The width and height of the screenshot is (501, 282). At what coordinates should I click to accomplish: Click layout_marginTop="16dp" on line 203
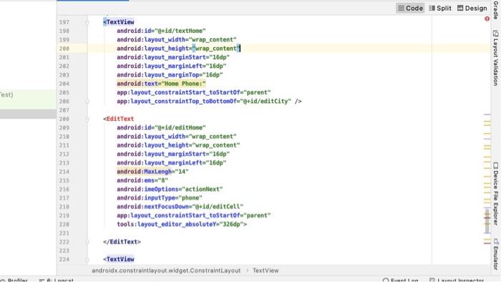[170, 75]
